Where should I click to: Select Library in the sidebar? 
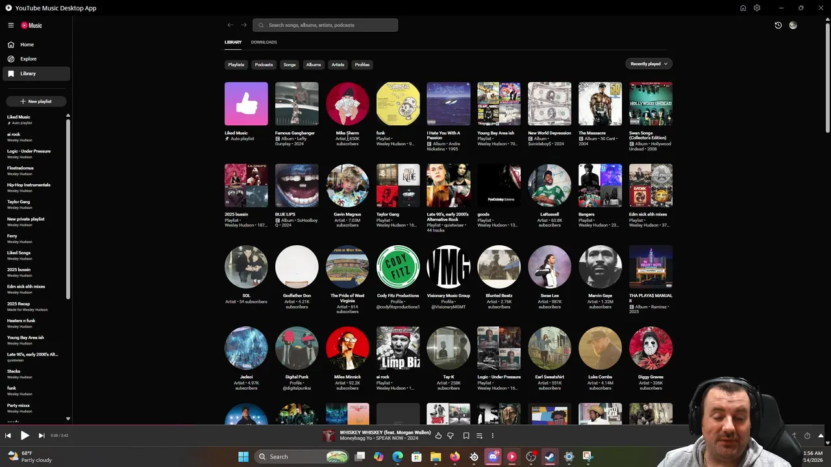[x=36, y=73]
